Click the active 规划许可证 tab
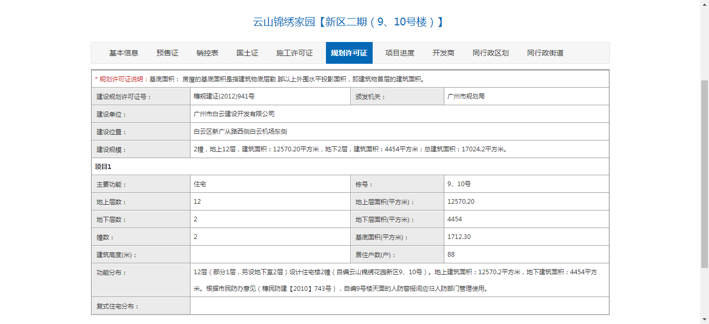The image size is (709, 324). click(x=349, y=53)
